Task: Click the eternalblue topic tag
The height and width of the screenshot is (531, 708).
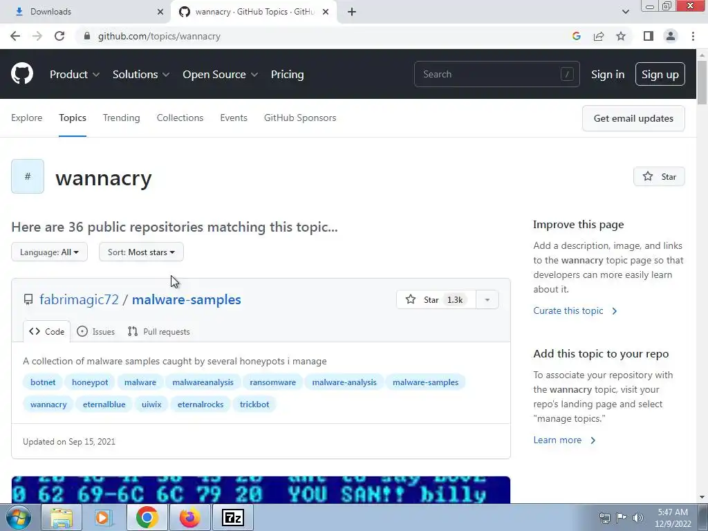Action: [x=104, y=404]
